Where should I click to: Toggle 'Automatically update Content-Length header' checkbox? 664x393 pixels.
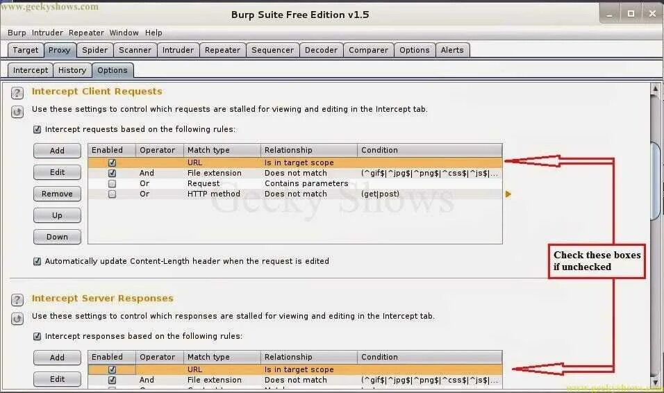coord(38,261)
